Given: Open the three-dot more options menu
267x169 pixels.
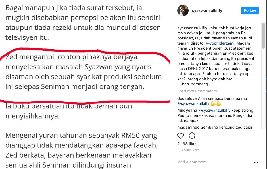Looking at the screenshot, I should 256,162.
